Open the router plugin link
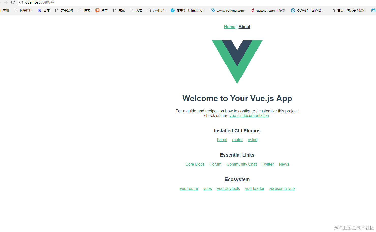The width and height of the screenshot is (376, 232). click(237, 140)
